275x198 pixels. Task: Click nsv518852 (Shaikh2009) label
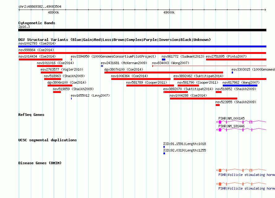pos(236,89)
